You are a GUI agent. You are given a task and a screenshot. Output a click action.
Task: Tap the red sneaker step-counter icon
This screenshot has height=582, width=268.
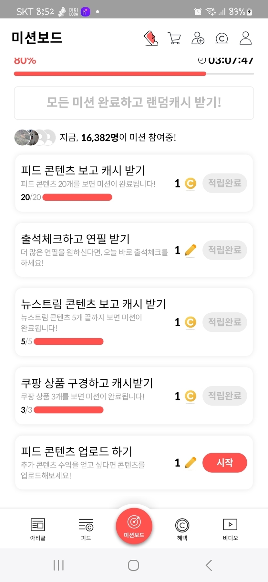tap(151, 38)
